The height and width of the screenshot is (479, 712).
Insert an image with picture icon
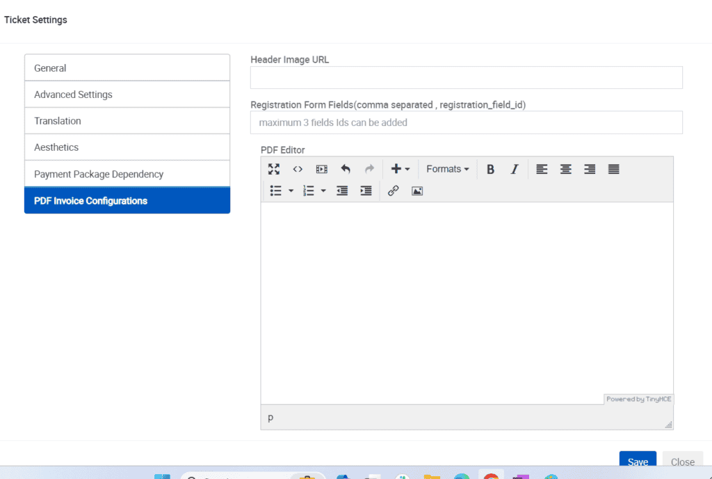click(417, 190)
